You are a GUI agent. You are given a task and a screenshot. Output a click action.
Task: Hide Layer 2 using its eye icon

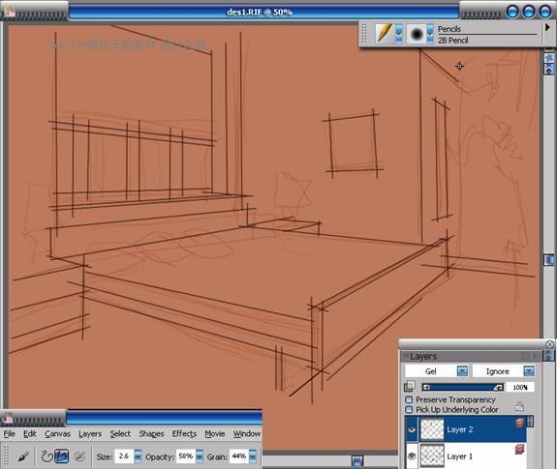click(x=412, y=429)
